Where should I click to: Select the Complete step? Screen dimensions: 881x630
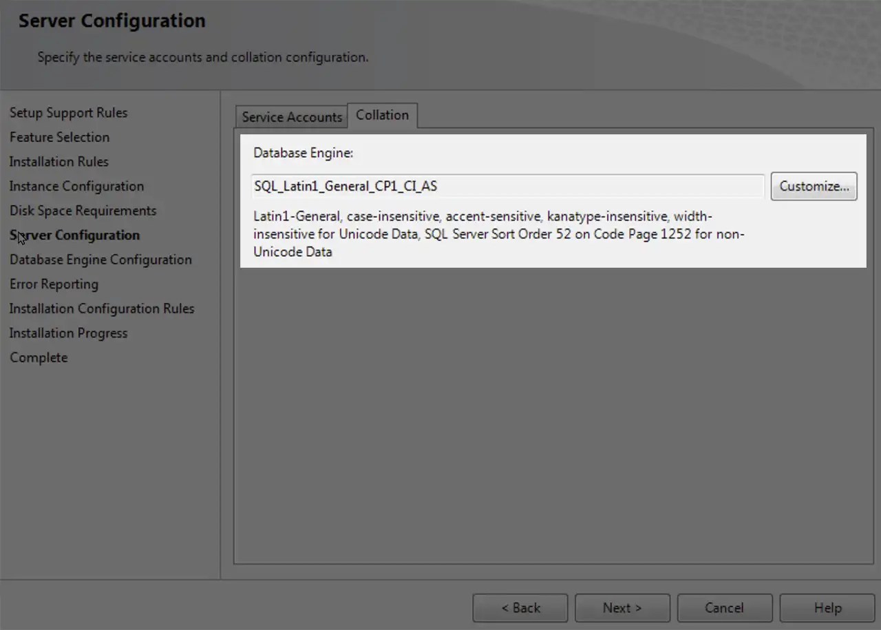click(39, 357)
